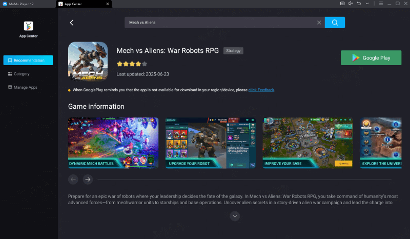
Task: Go back using the left arrow
Action: pos(72,23)
